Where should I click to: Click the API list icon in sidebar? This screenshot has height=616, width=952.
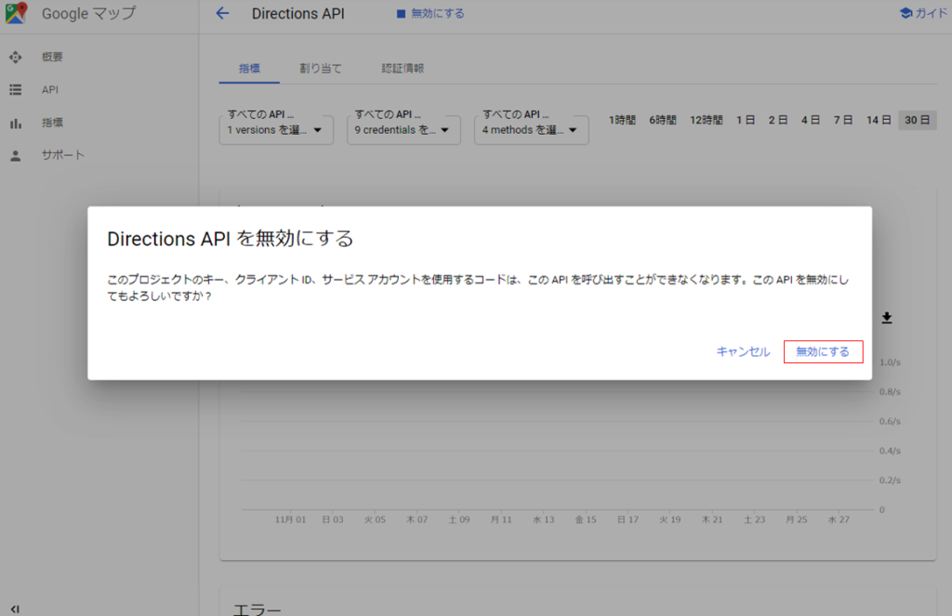(16, 90)
